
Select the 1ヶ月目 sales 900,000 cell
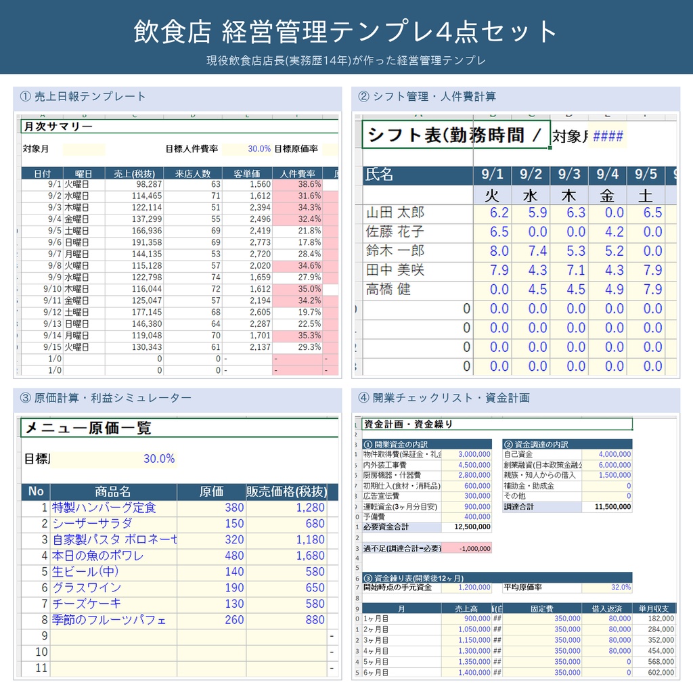pos(466,619)
